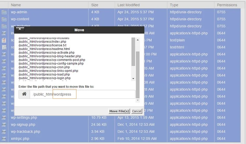Click the 10.79 KB size cell
This screenshot has height=144, width=246.
(x=99, y=117)
